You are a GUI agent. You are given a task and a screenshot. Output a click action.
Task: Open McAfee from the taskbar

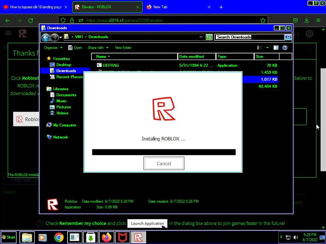(123, 237)
